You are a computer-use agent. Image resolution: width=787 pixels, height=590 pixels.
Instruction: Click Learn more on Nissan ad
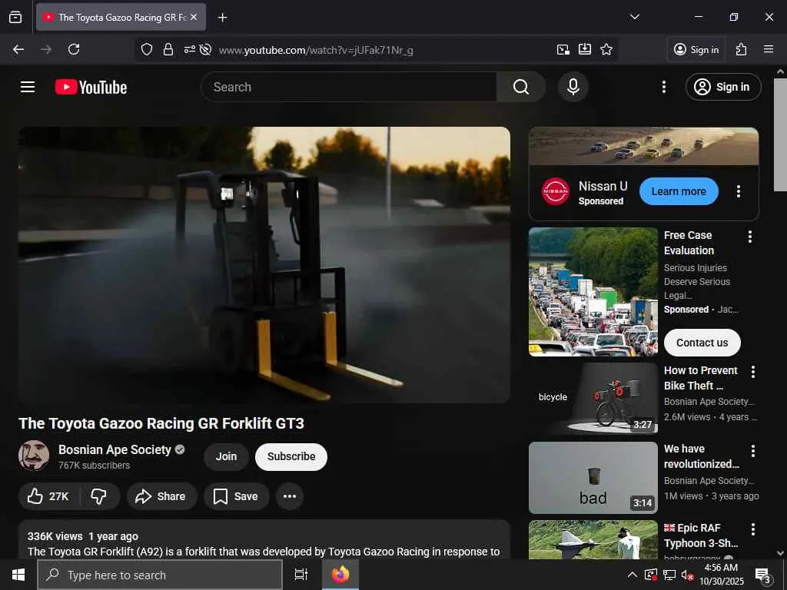click(679, 191)
